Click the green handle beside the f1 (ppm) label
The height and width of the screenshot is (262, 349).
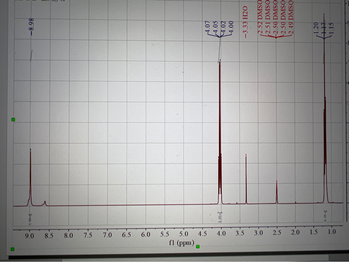(x=198, y=246)
